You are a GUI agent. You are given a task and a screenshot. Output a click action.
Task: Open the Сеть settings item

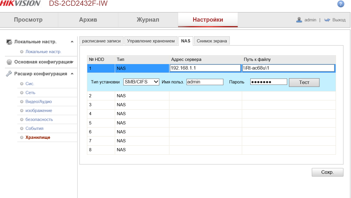pyautogui.click(x=30, y=93)
